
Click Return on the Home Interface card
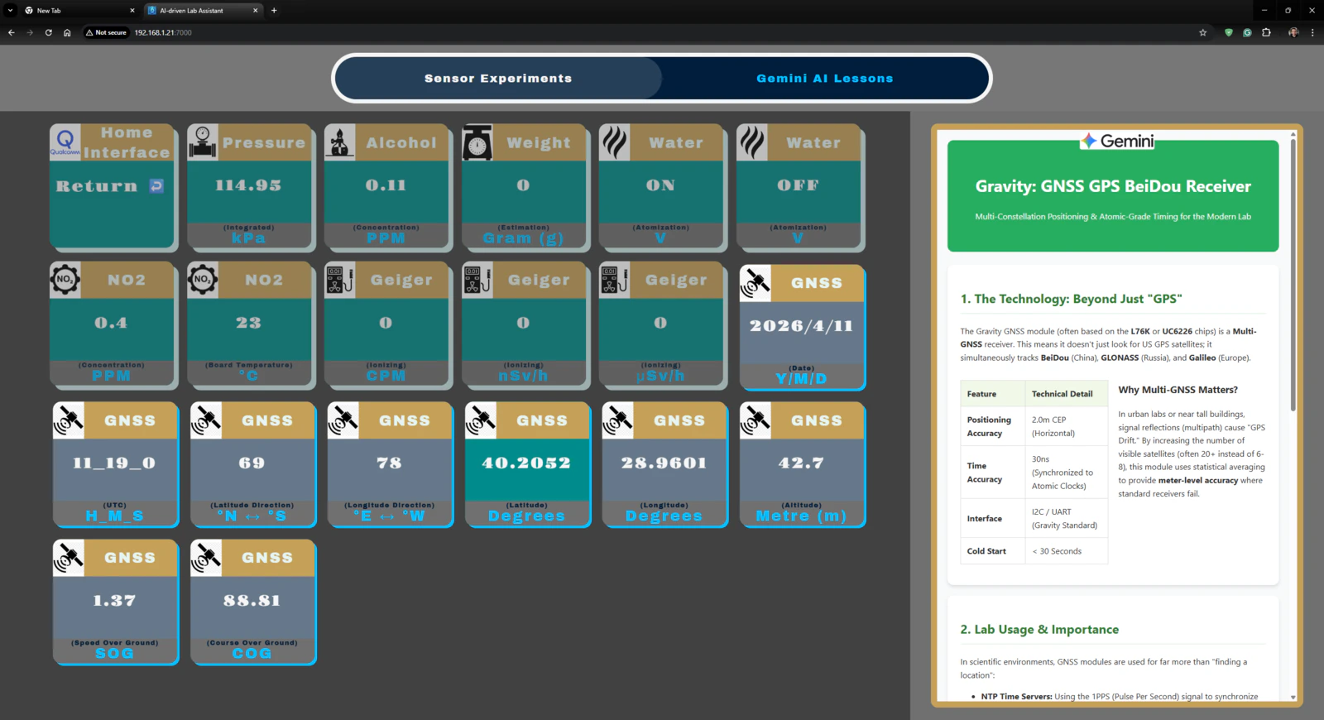[97, 186]
